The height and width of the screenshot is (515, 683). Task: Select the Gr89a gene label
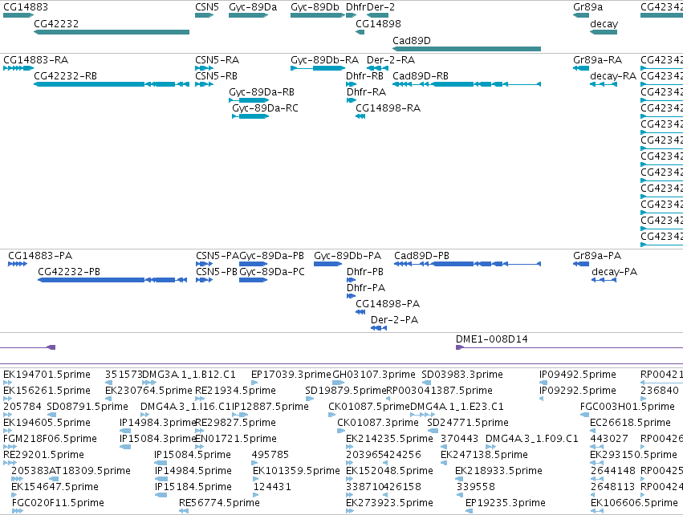pyautogui.click(x=587, y=7)
